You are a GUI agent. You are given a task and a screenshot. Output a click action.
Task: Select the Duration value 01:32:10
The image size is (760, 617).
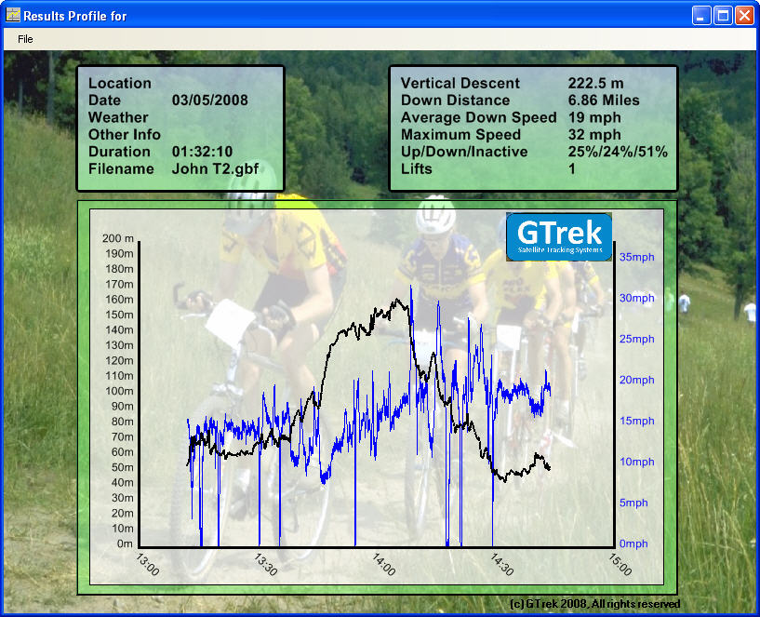pyautogui.click(x=202, y=152)
